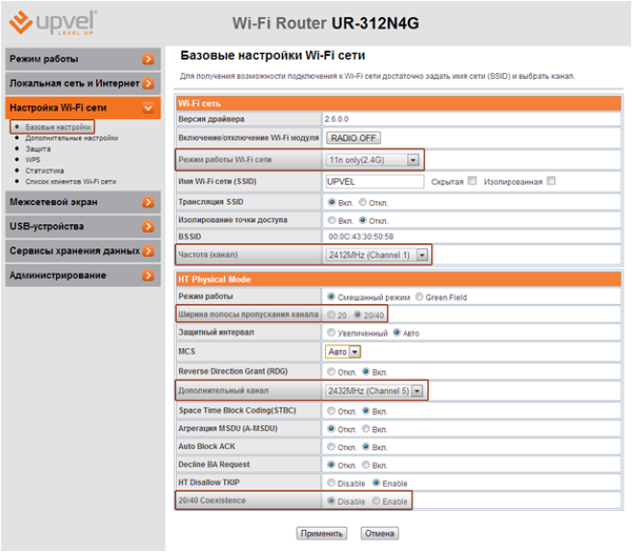Select Откл. for Auto Block ACK
This screenshot has height=554, width=634.
331,446
